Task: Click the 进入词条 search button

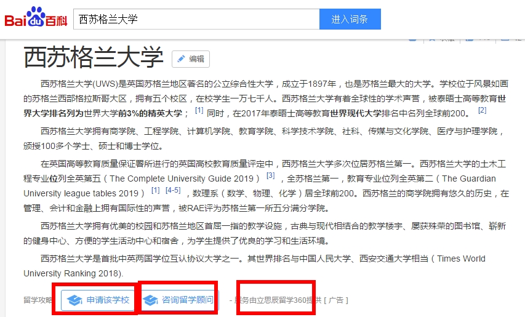Action: point(350,19)
